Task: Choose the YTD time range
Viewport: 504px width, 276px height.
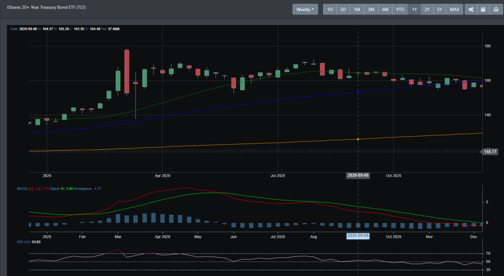Action: click(400, 9)
